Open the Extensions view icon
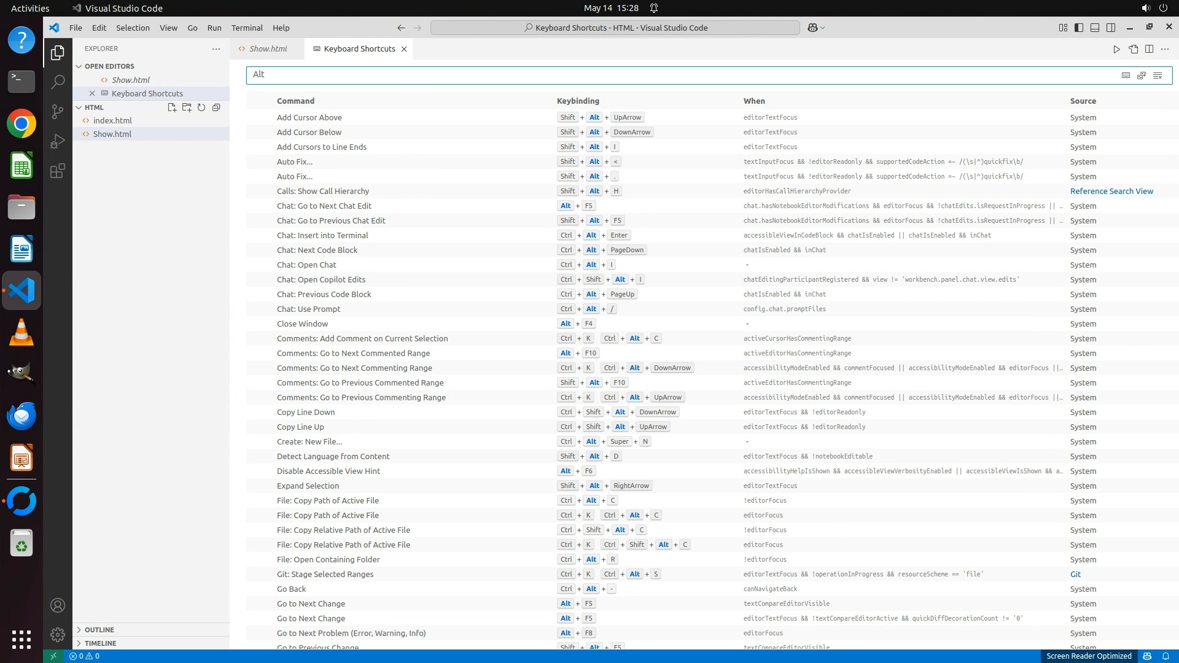 tap(58, 171)
